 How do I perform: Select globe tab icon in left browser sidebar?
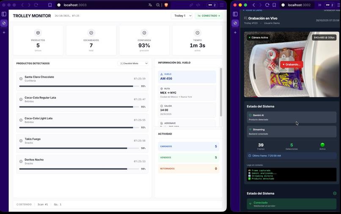(x=4, y=23)
